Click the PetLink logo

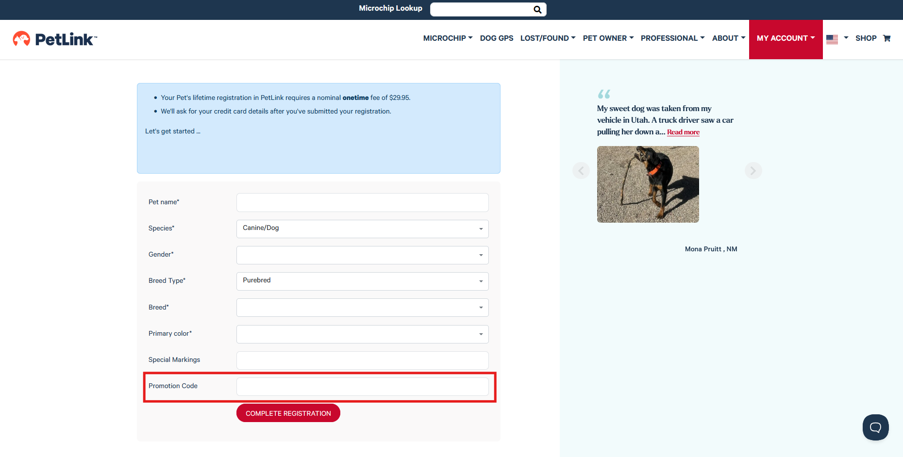tap(55, 39)
